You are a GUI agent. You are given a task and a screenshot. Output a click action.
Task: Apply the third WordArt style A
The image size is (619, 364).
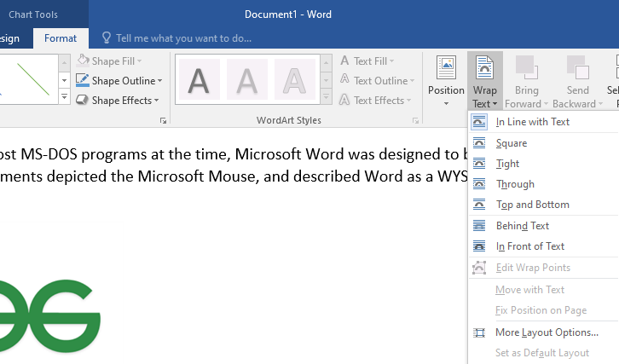tap(295, 80)
